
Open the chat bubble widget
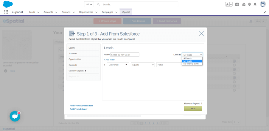[15, 116]
